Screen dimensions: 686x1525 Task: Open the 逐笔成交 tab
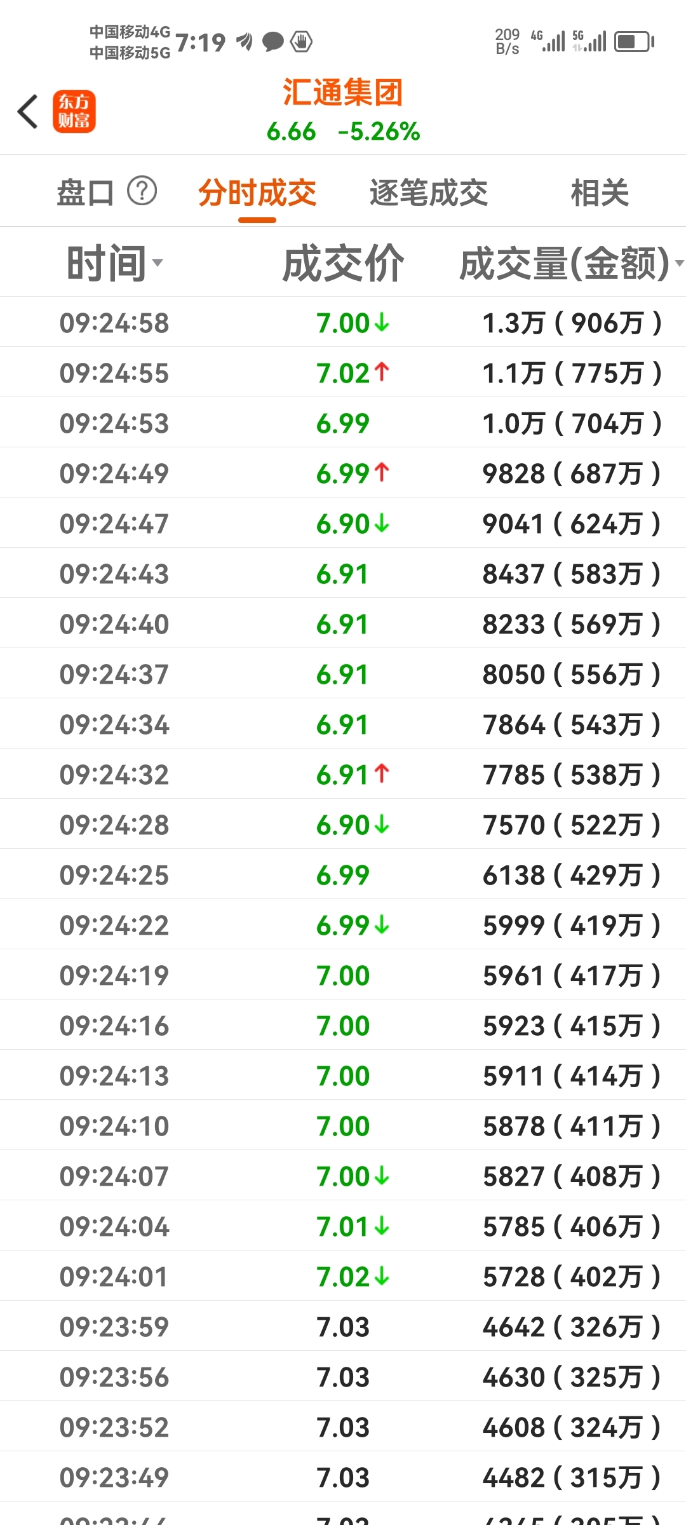point(429,193)
